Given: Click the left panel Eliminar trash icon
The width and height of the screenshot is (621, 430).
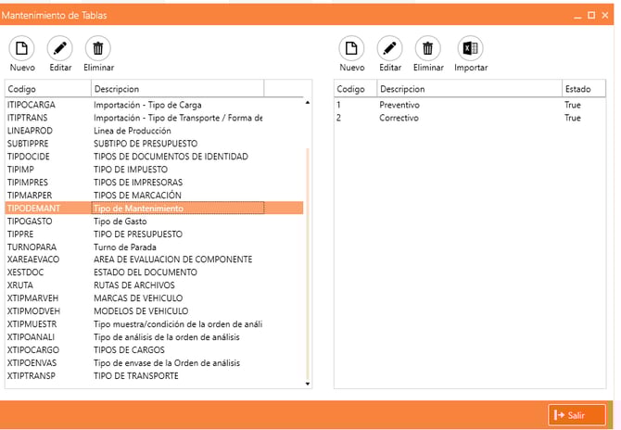Looking at the screenshot, I should tap(98, 48).
